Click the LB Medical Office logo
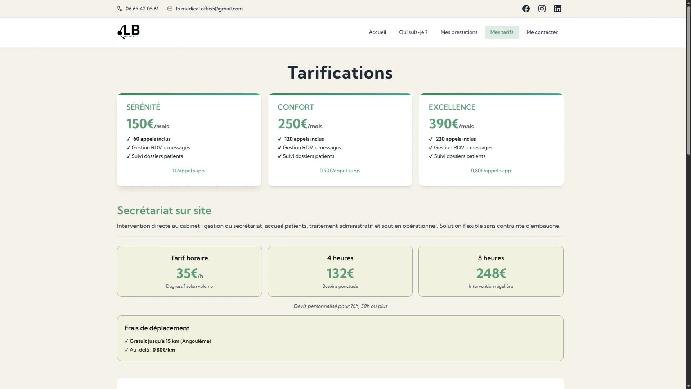The width and height of the screenshot is (691, 389). 129,32
